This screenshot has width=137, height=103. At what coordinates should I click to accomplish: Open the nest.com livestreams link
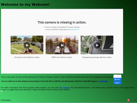(x=75, y=30)
